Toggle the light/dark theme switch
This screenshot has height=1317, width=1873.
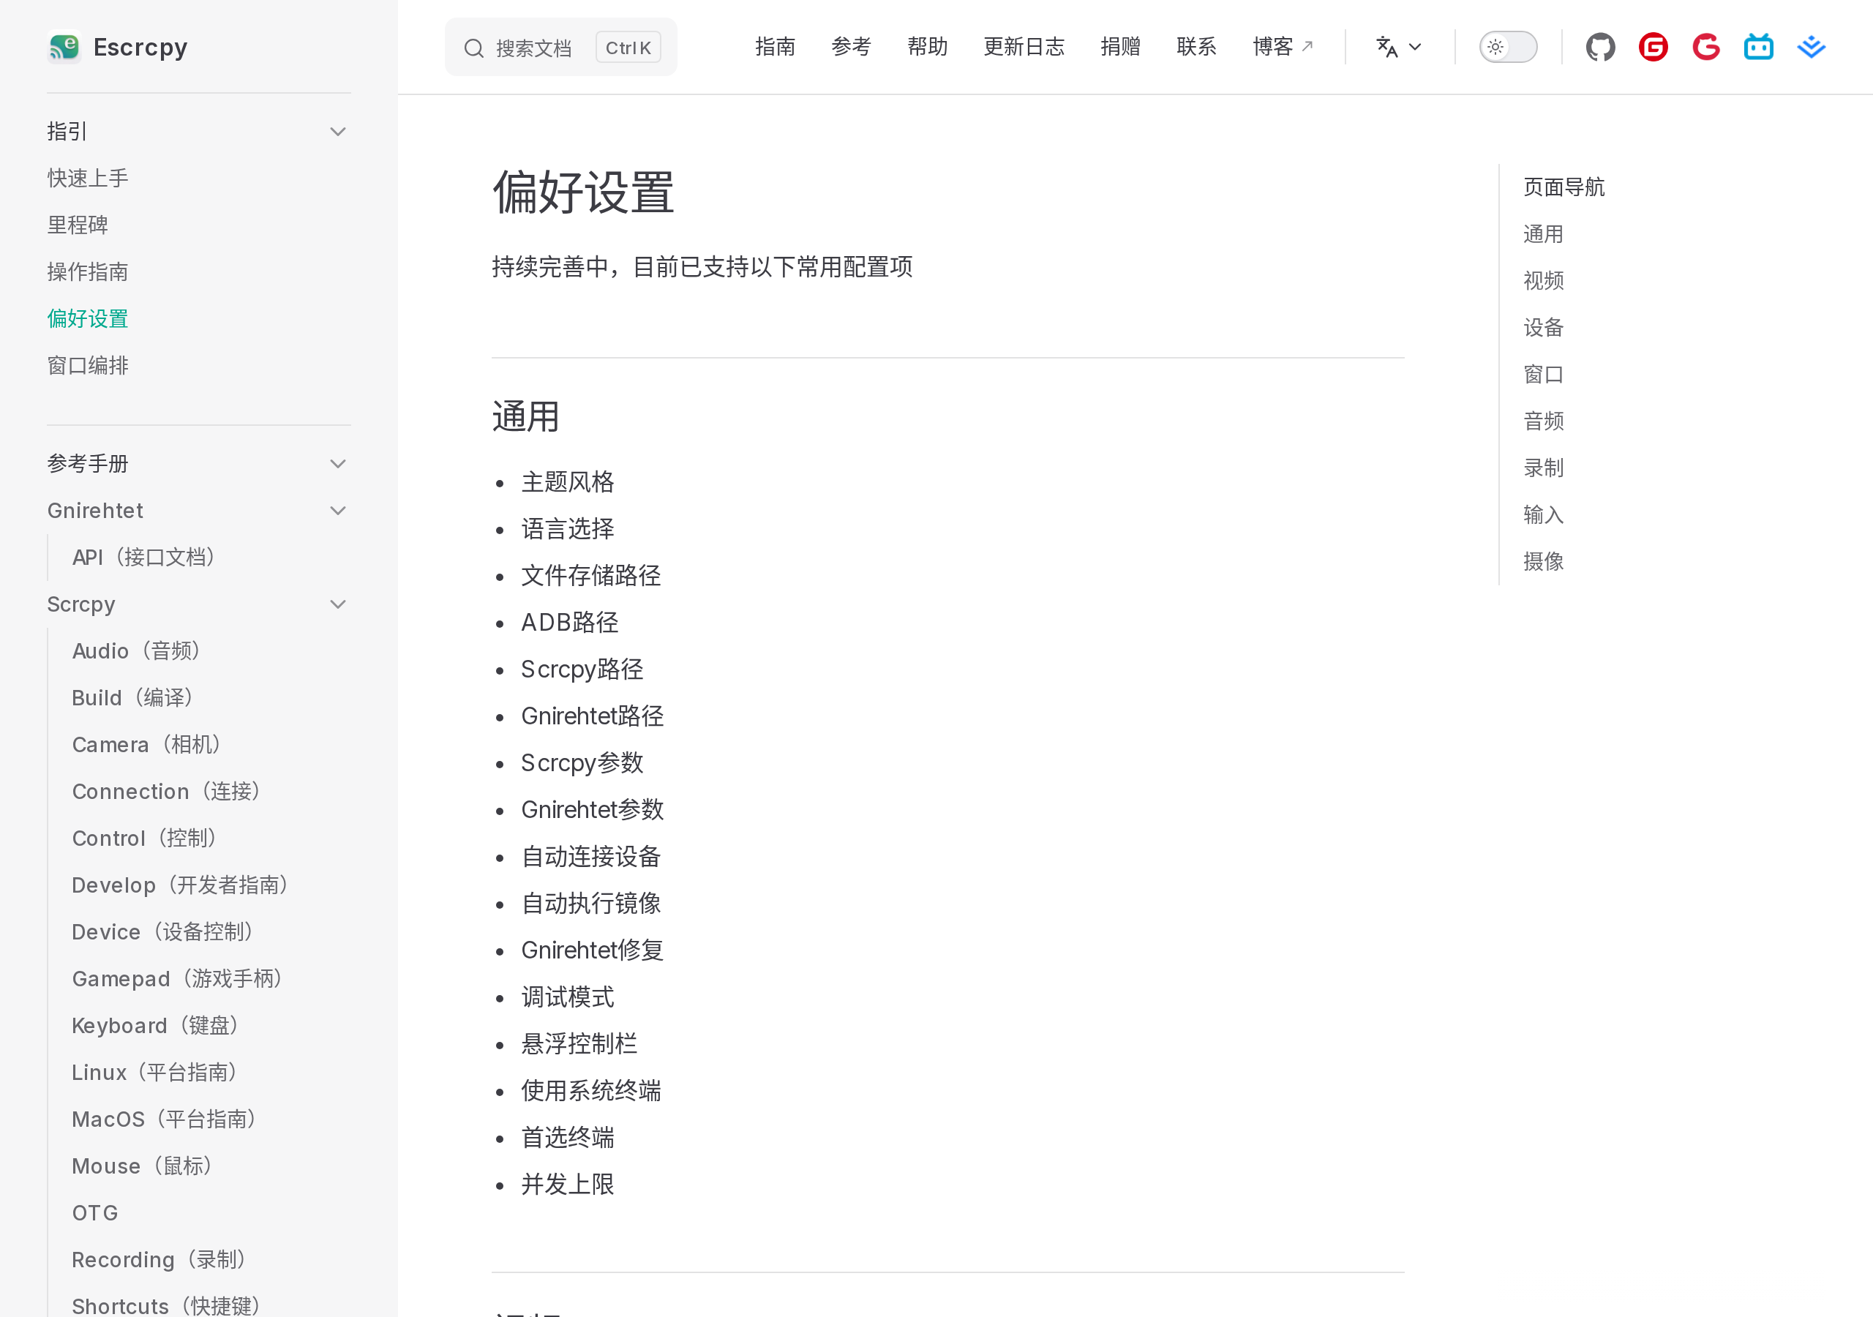click(x=1509, y=48)
